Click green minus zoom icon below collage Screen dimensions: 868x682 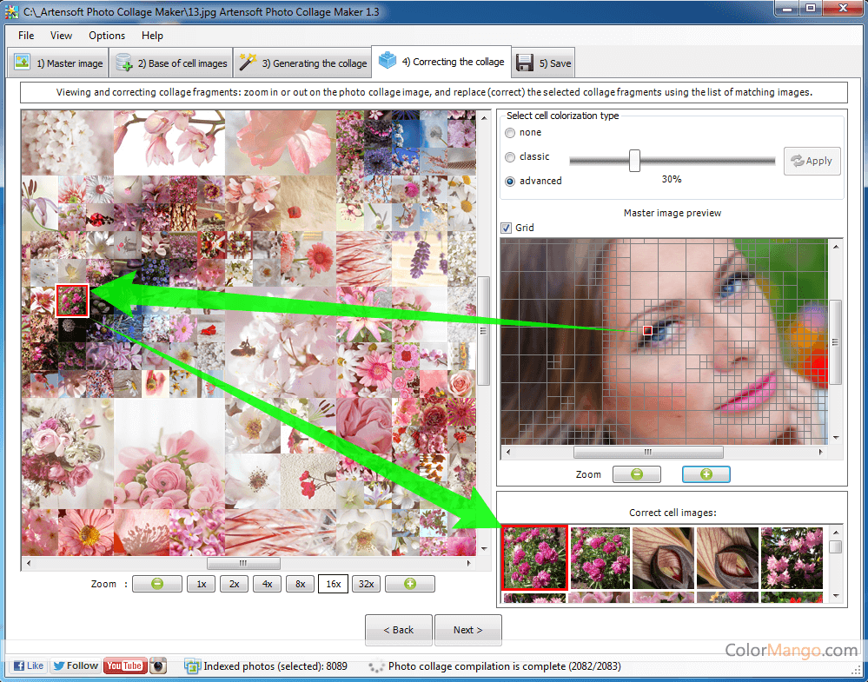coord(156,584)
